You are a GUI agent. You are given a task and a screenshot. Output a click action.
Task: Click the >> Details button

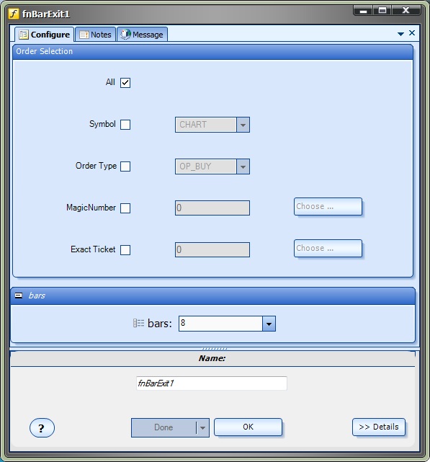click(x=379, y=427)
